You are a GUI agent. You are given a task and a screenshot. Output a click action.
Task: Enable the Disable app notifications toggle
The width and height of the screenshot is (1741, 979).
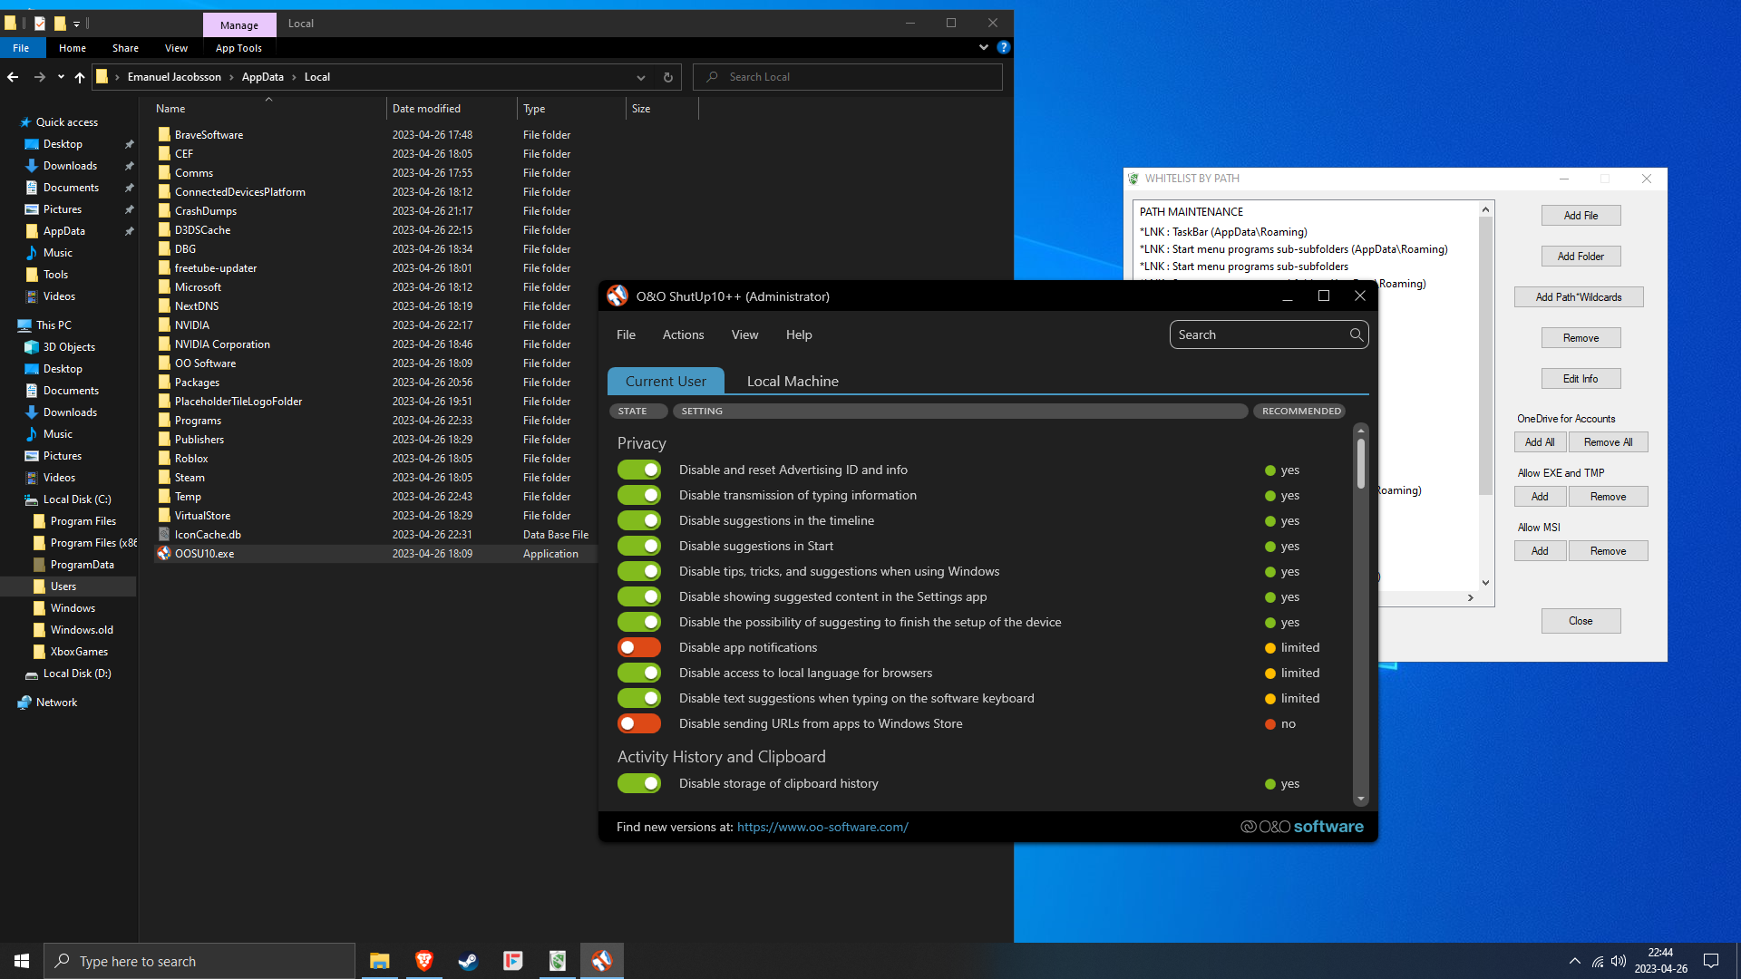[x=638, y=647]
